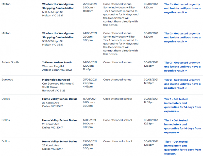Click chevron in second Woolworths row advice link
Screen dimensions: 203x156
186,42
